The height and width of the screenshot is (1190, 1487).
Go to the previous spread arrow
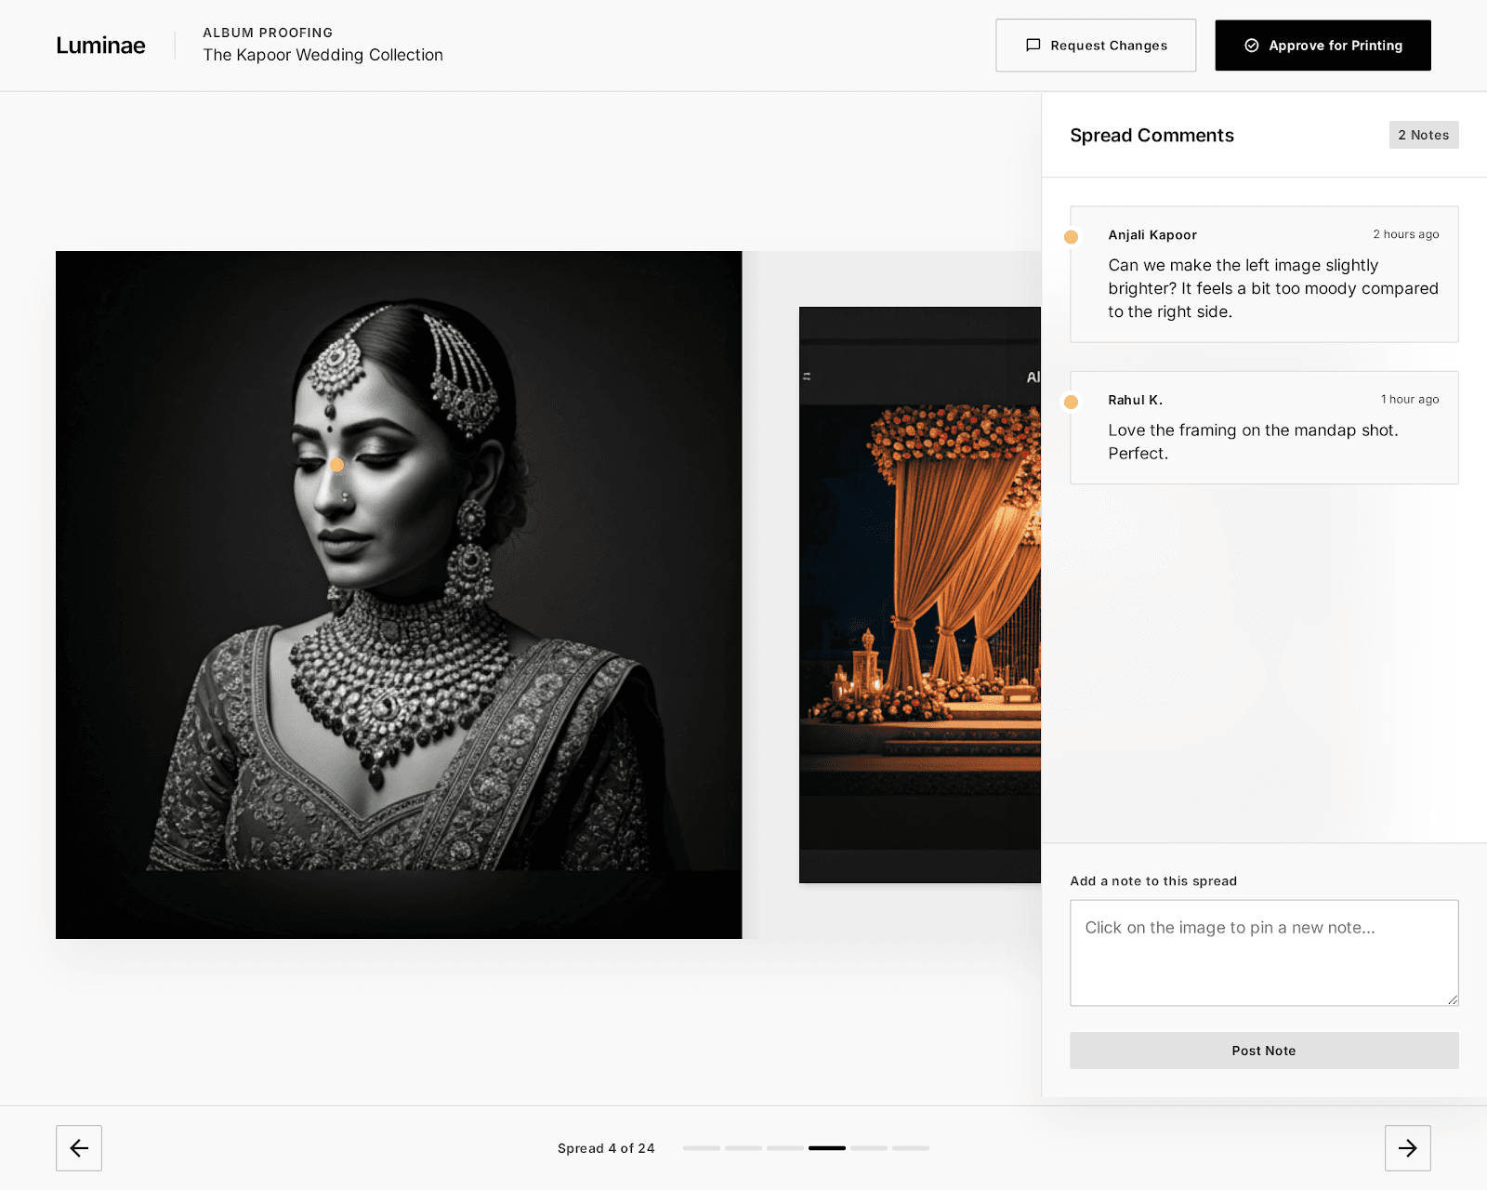pos(79,1148)
